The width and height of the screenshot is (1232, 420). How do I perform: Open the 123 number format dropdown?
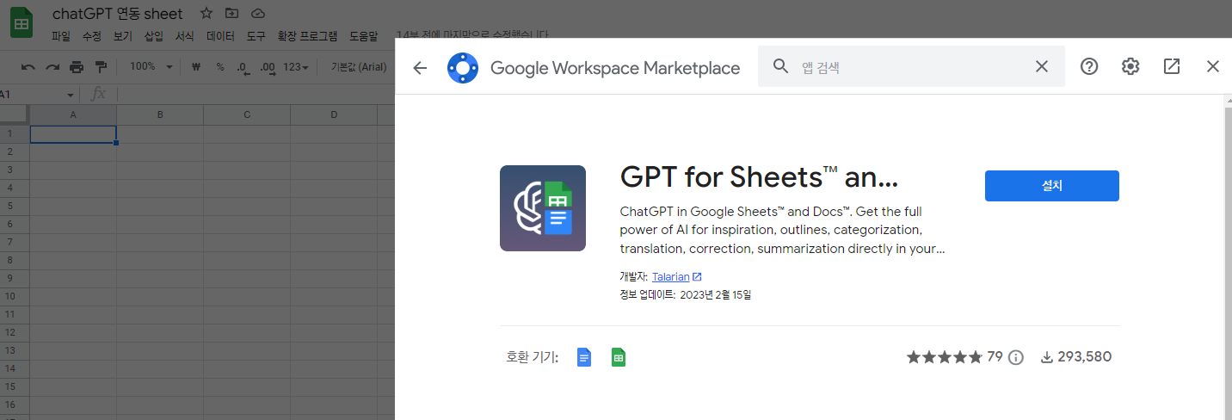click(296, 67)
